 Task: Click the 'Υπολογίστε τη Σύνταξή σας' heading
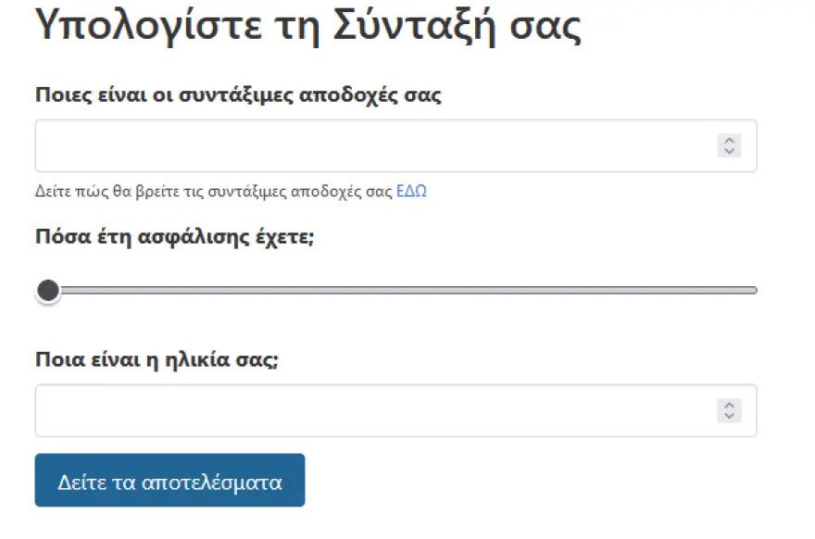click(308, 25)
